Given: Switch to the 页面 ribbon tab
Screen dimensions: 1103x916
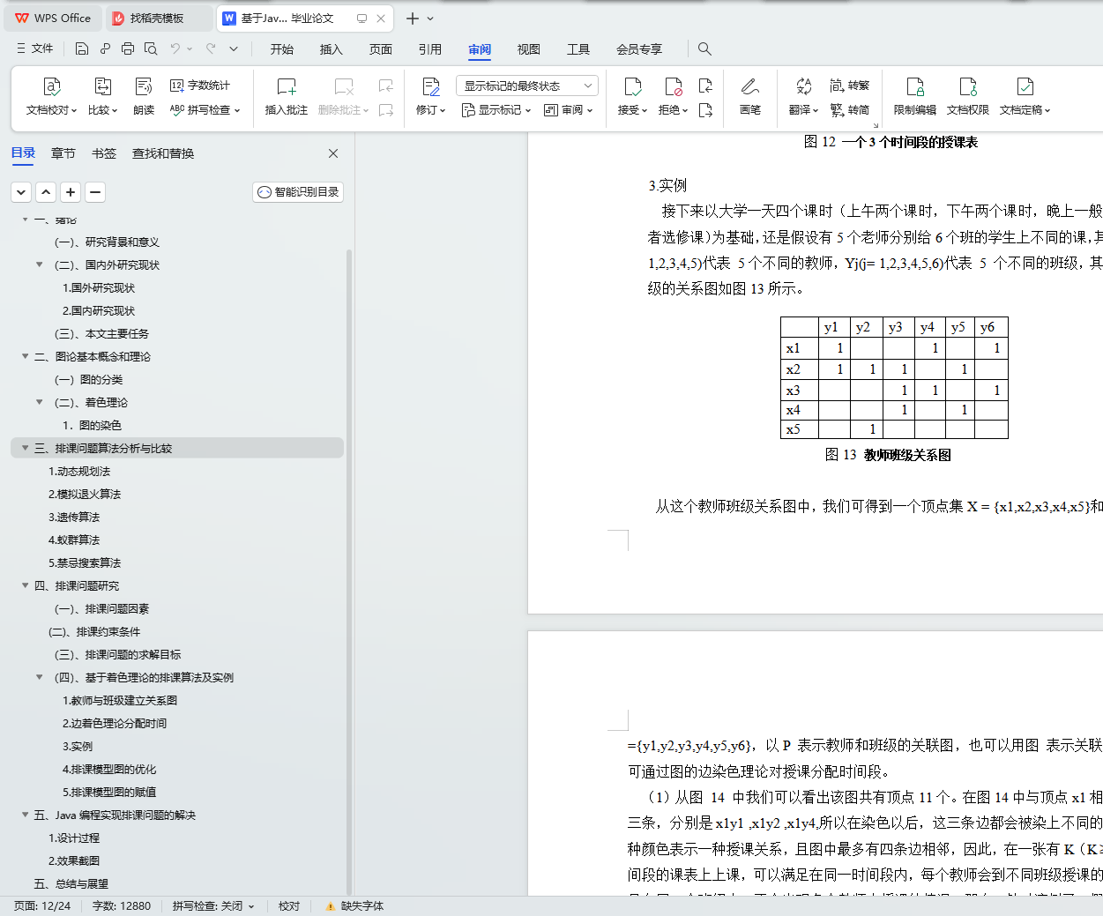Looking at the screenshot, I should point(381,49).
